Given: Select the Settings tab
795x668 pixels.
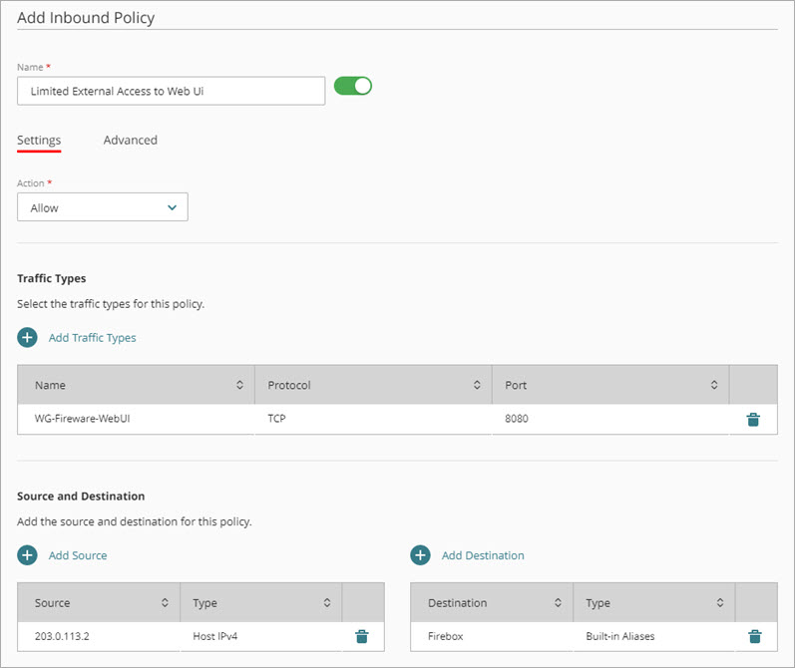Looking at the screenshot, I should coord(39,140).
